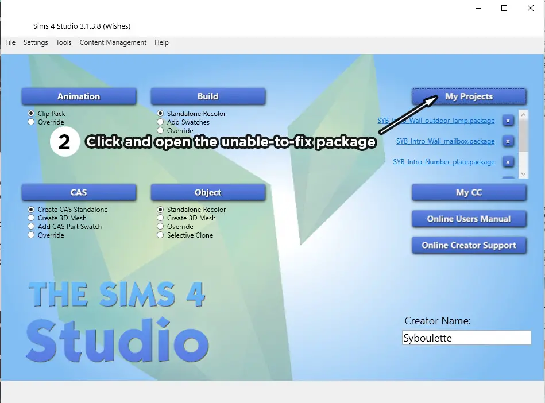Open SYB_Intro_Wall_mailbox.package link
Screen dimensions: 545x403
(445, 141)
